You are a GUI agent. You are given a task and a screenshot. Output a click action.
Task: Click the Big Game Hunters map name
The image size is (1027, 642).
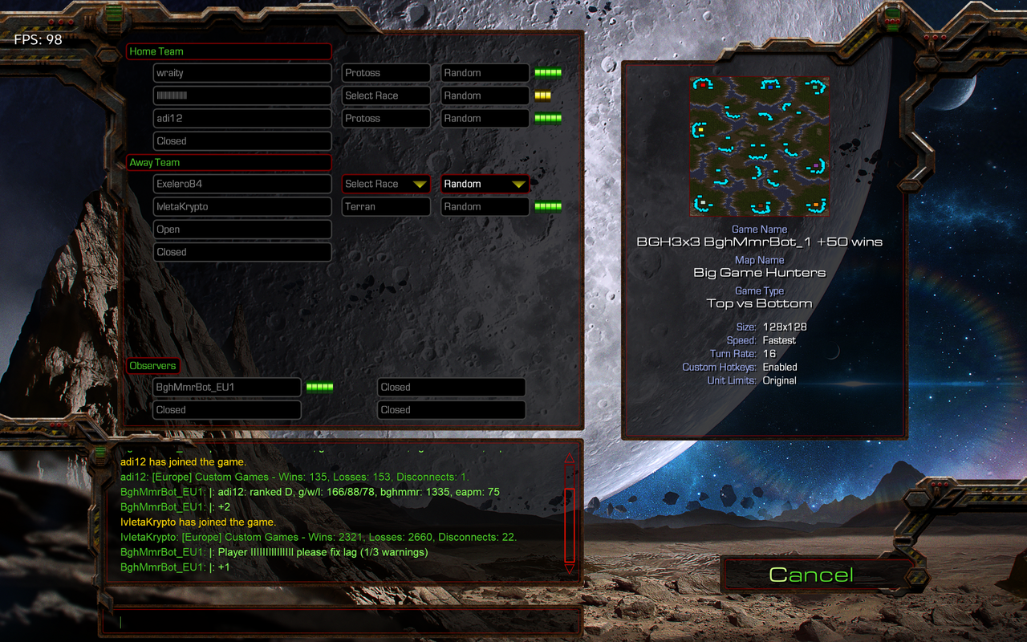click(x=759, y=273)
